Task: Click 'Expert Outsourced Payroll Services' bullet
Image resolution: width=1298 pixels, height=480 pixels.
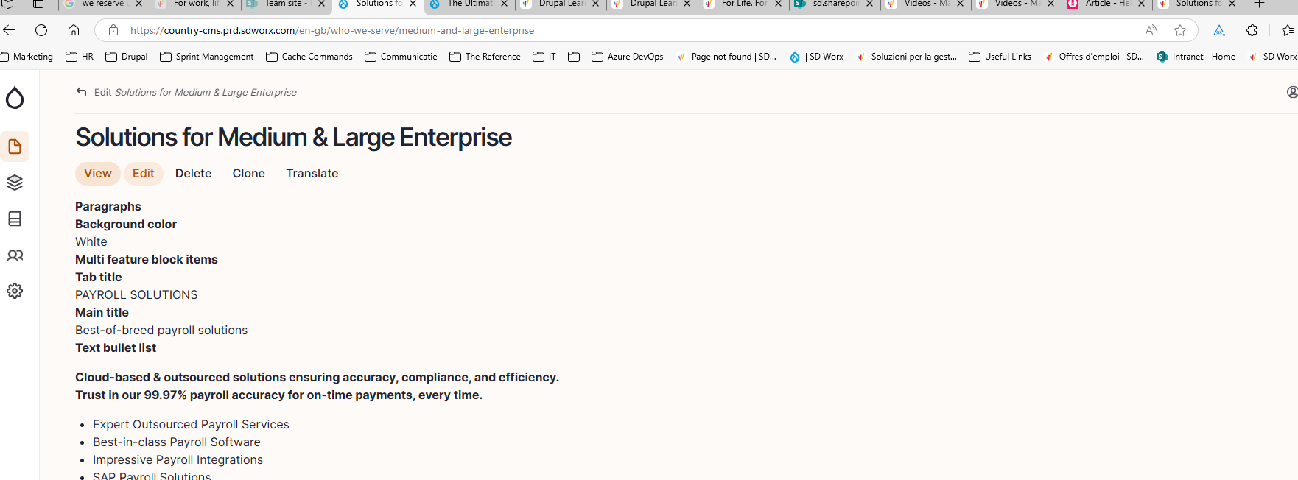Action: pos(191,424)
